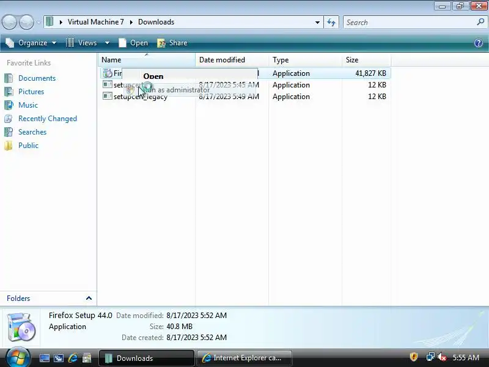Sort by Size column header
Screen dimensions: 489x367
[366, 59]
